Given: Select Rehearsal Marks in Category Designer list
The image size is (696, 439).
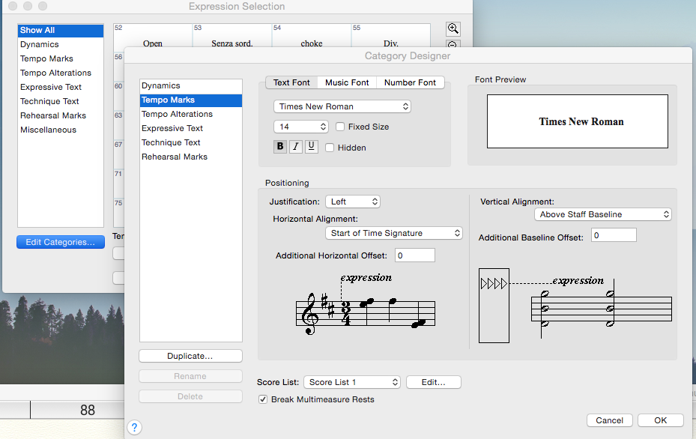Looking at the screenshot, I should [x=175, y=157].
